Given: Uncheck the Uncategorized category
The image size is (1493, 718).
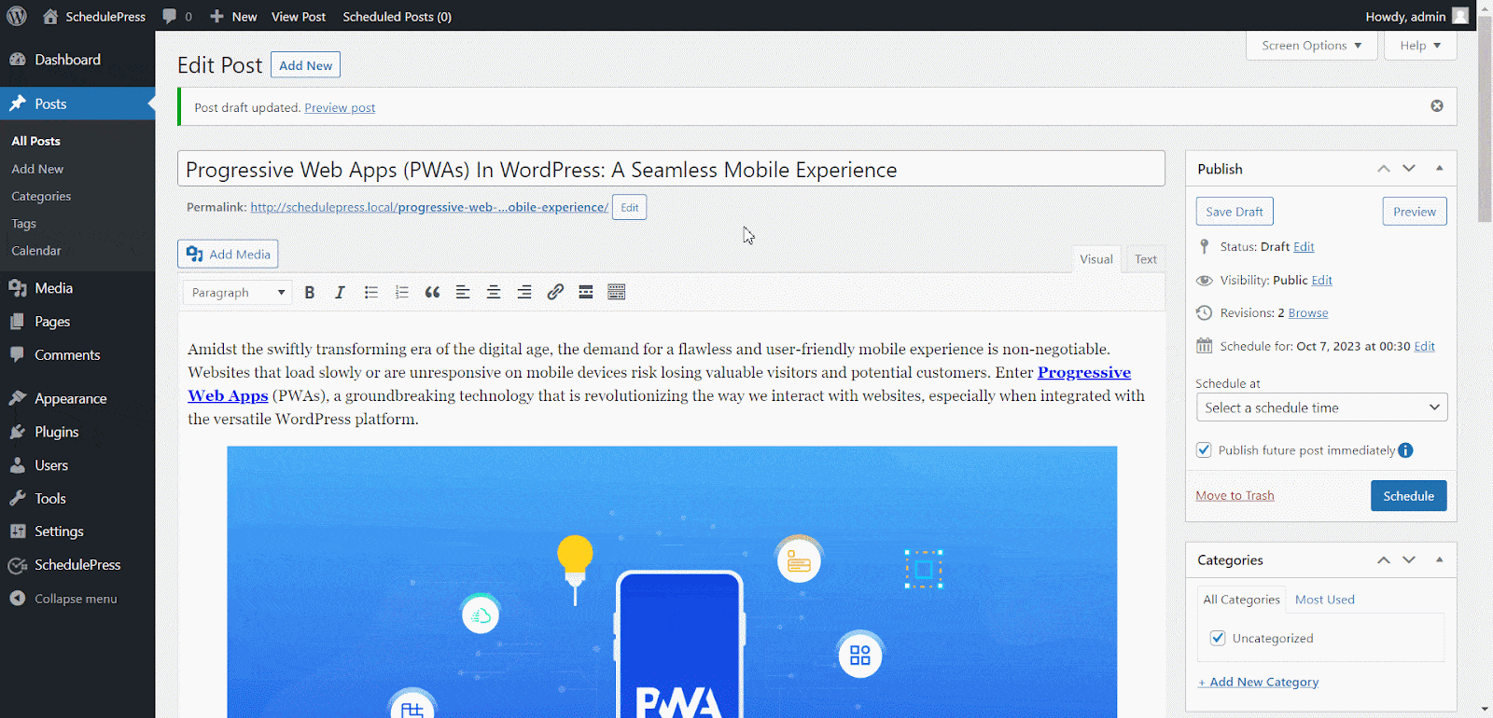Looking at the screenshot, I should [x=1218, y=638].
